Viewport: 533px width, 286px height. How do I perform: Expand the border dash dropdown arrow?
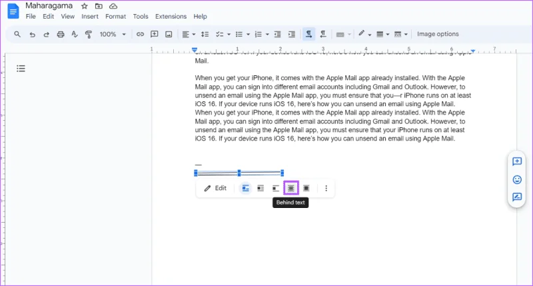point(406,35)
